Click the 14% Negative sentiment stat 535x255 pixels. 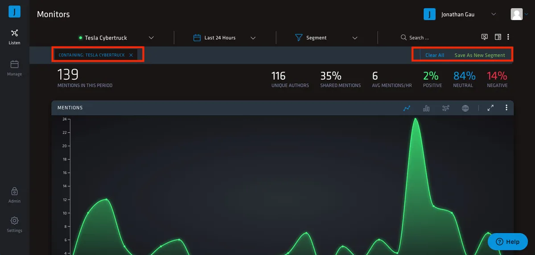[x=497, y=79]
